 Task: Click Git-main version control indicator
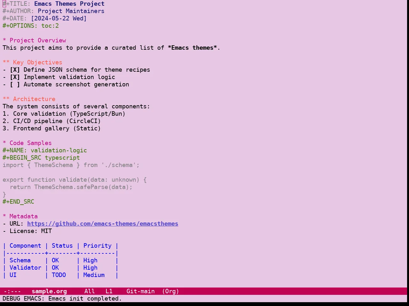coord(141,291)
